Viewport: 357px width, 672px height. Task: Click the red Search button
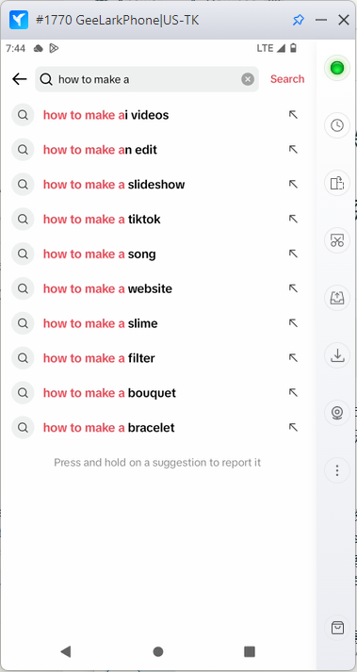tap(287, 79)
